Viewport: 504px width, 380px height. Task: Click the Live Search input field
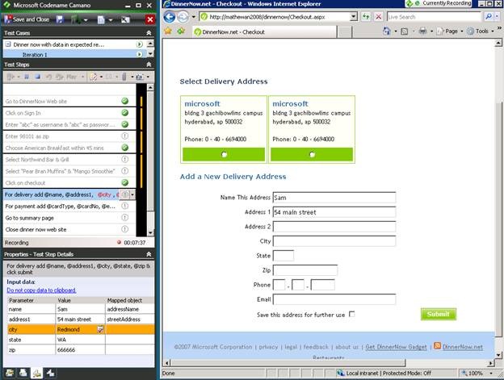[x=434, y=17]
